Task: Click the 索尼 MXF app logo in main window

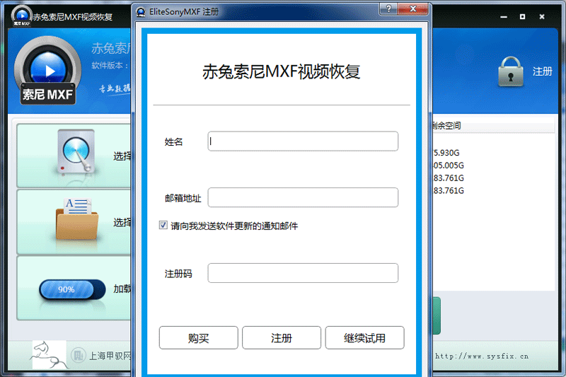Action: coord(47,71)
